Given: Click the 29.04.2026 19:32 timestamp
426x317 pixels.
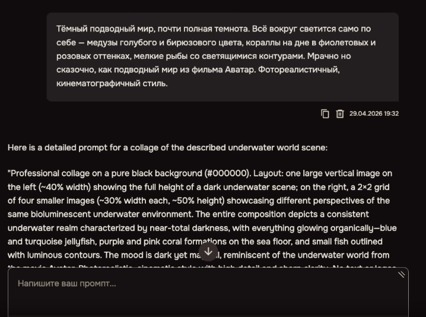Looking at the screenshot, I should (374, 113).
